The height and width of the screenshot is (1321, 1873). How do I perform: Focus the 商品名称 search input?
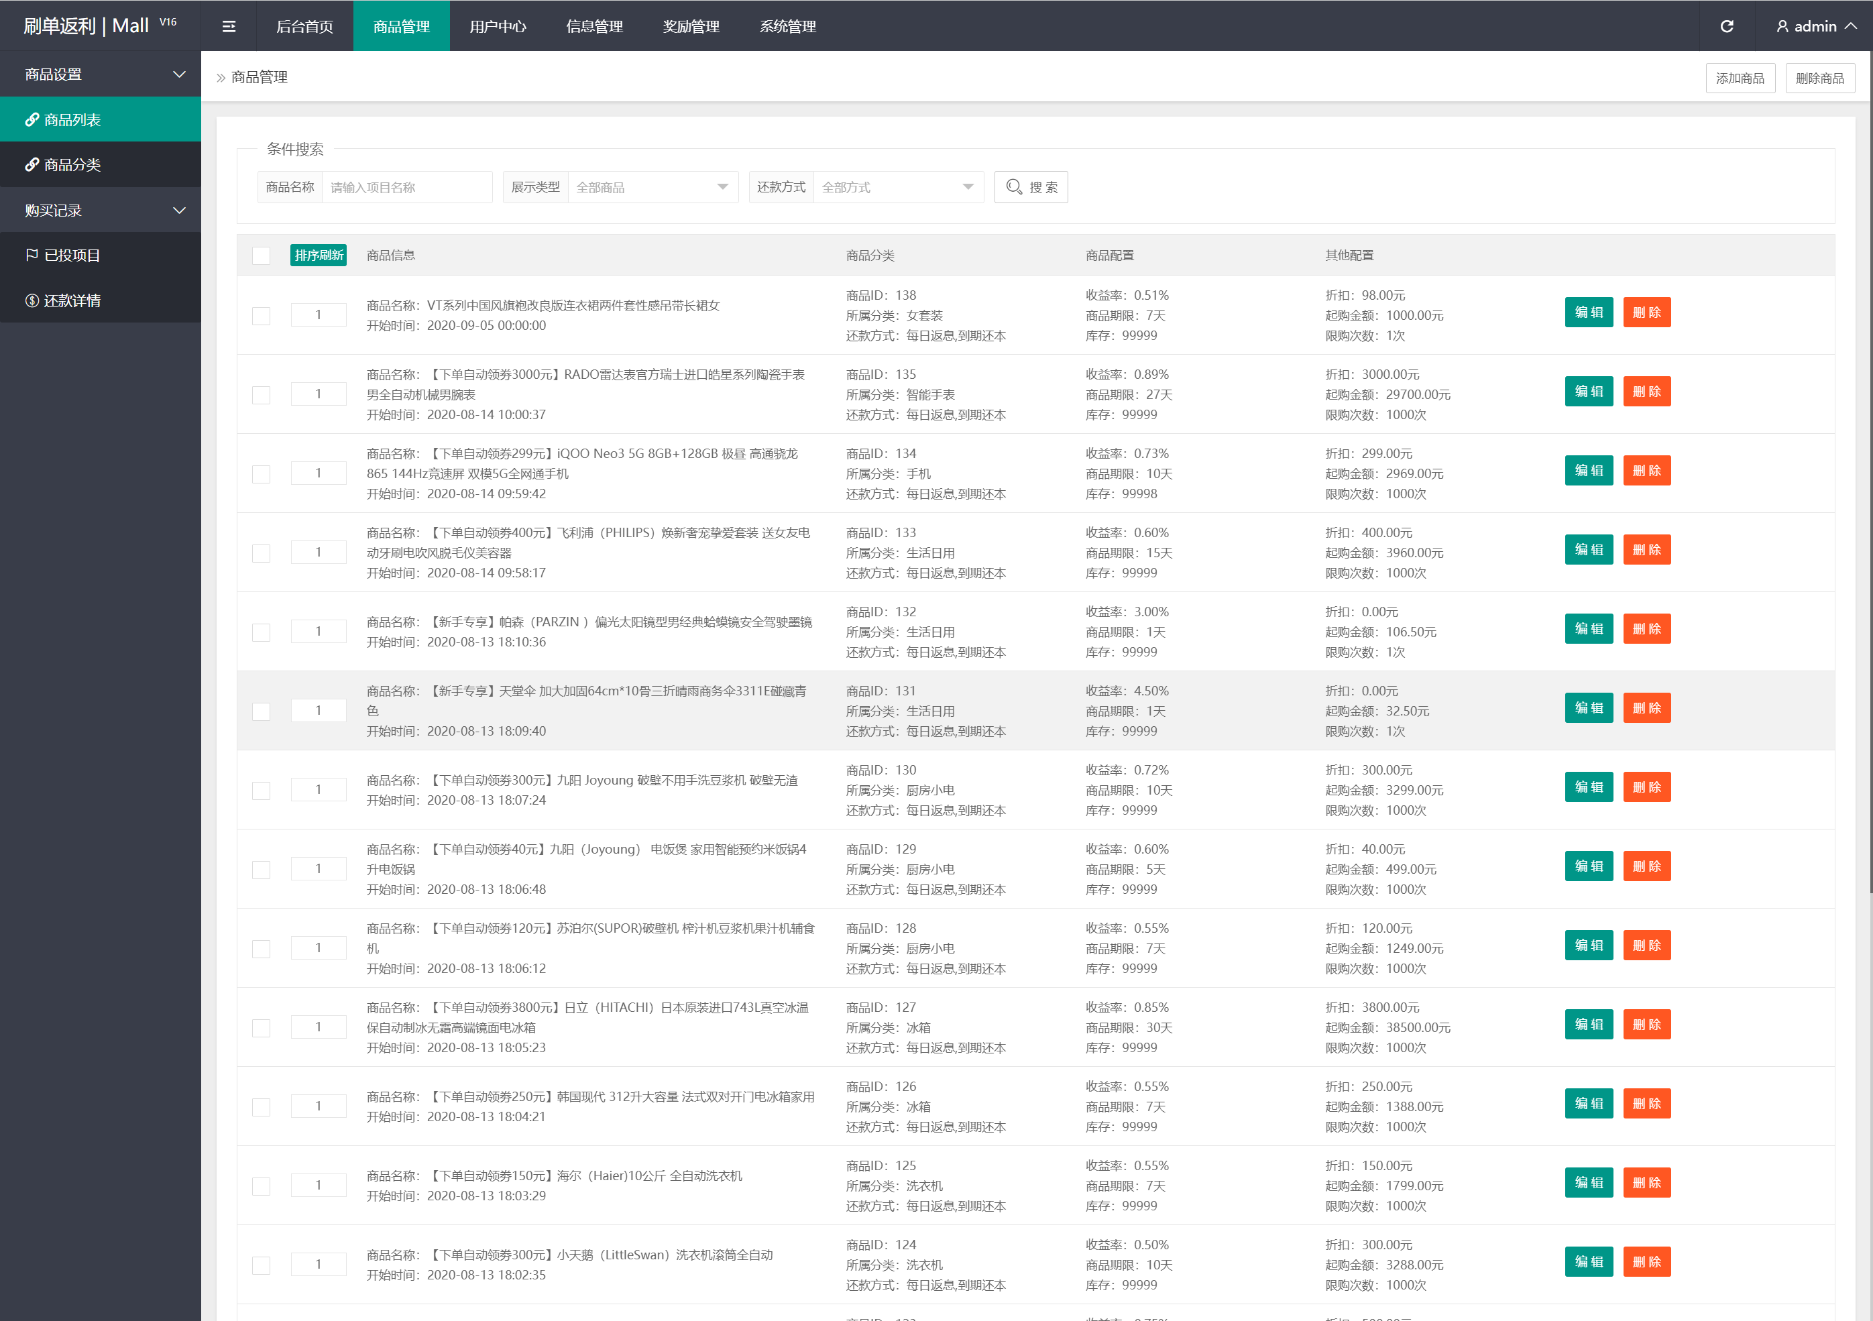pyautogui.click(x=406, y=187)
